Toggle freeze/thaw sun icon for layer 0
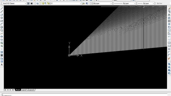 tap(43, 3)
